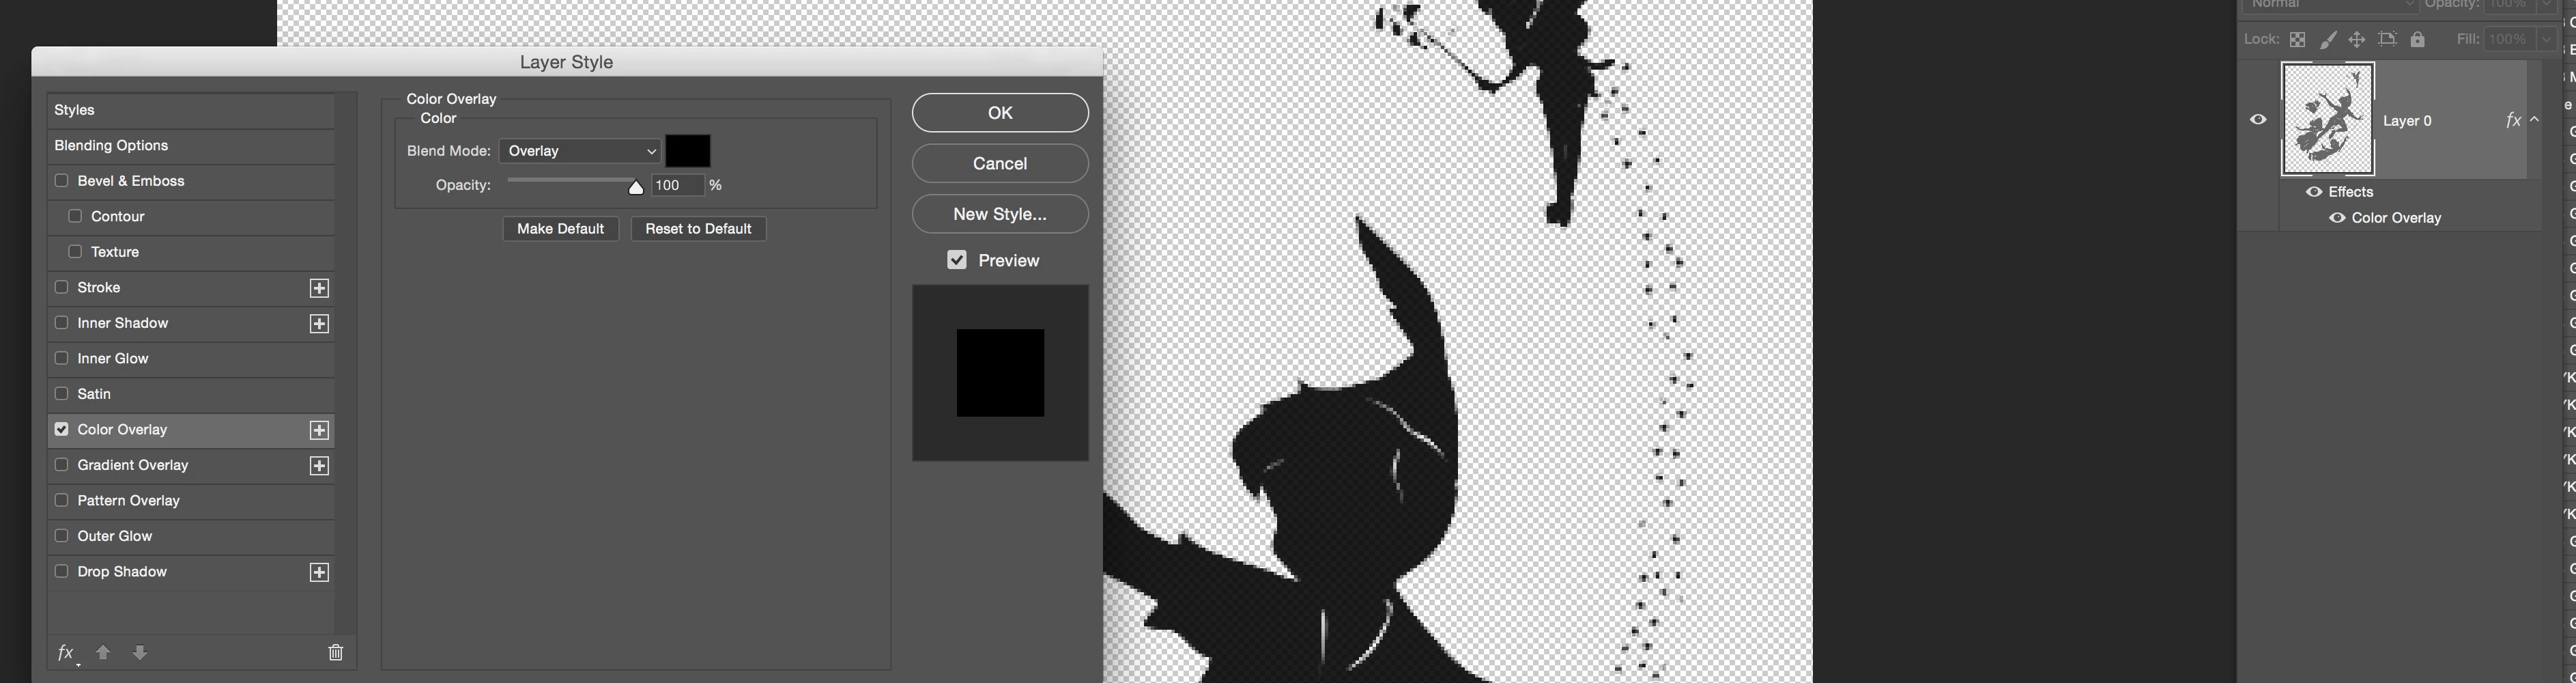Screen dimensions: 2576x683
Task: Uncheck the Color Overlay checkbox
Action: tap(62, 429)
